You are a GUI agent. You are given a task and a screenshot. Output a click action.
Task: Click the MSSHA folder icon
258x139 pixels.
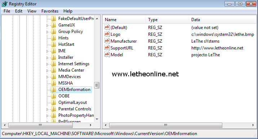(53, 83)
